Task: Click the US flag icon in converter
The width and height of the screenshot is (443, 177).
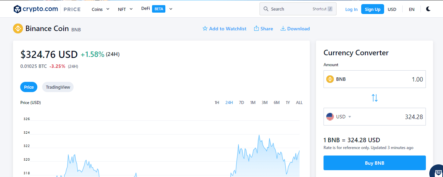Action: click(330, 117)
